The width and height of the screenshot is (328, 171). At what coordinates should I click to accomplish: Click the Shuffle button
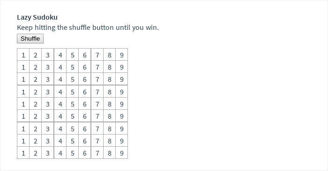(x=30, y=39)
